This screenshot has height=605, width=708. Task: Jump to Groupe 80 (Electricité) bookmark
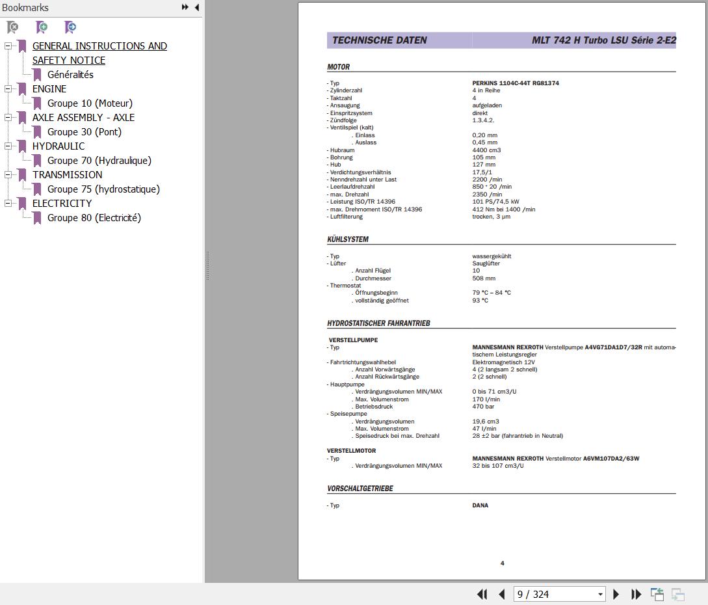coord(94,218)
